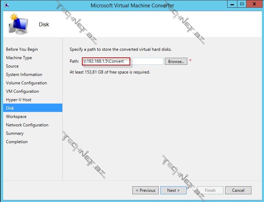
Task: Jump to Volume Configuration step
Action: [x=26, y=83]
